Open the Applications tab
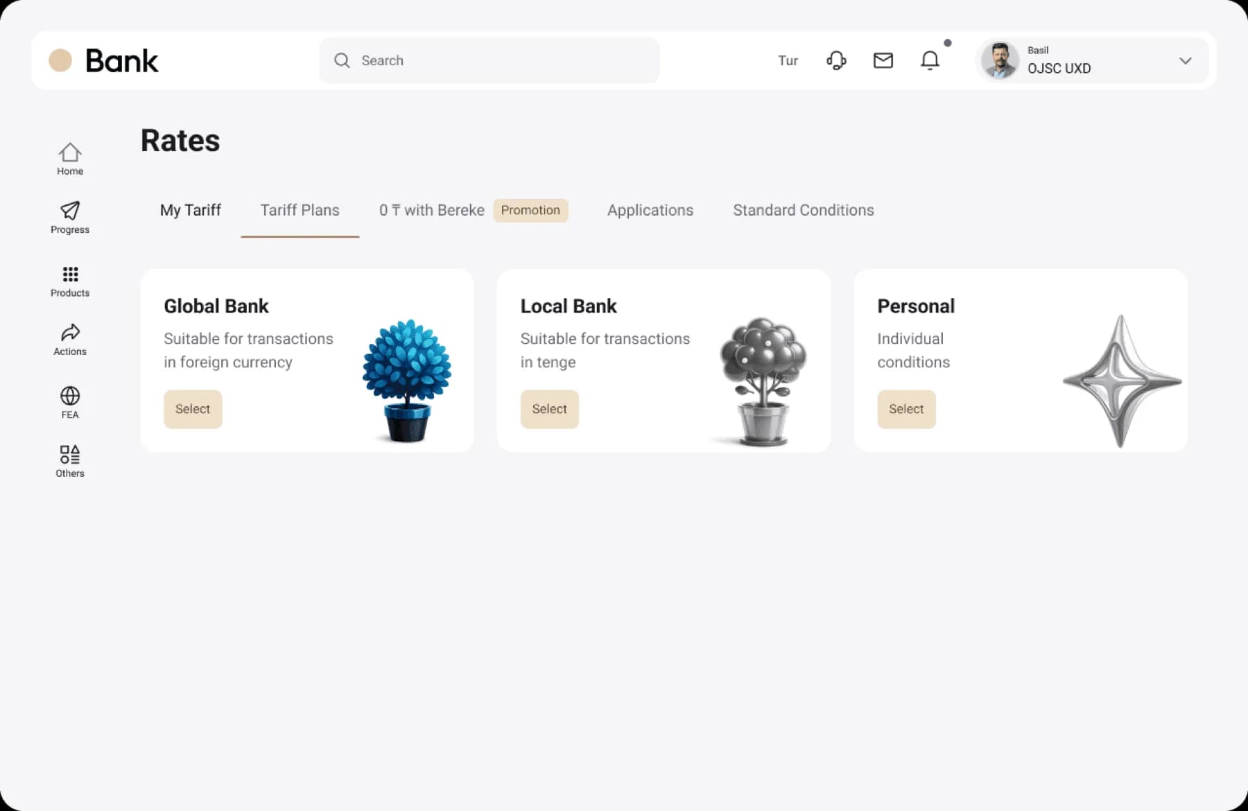This screenshot has height=811, width=1248. tap(650, 210)
